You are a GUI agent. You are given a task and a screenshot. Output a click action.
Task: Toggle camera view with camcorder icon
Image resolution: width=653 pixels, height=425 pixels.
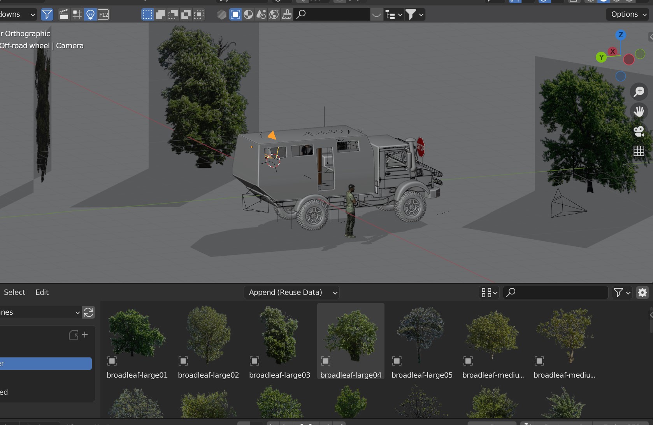(x=639, y=131)
